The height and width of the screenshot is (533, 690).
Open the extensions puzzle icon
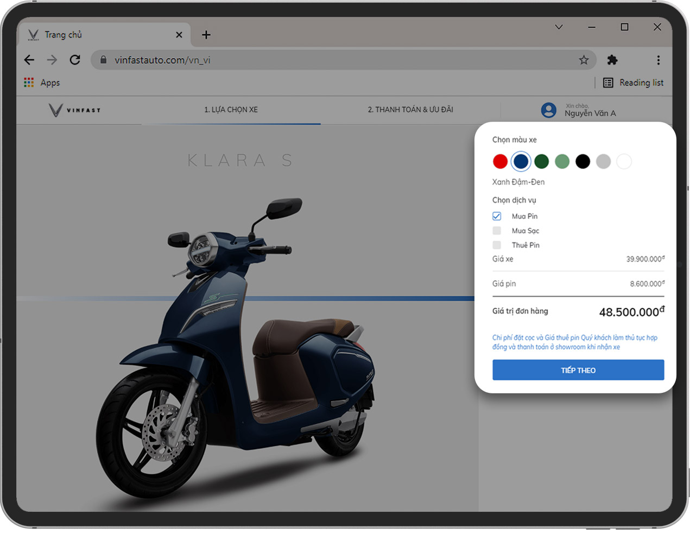(x=612, y=60)
